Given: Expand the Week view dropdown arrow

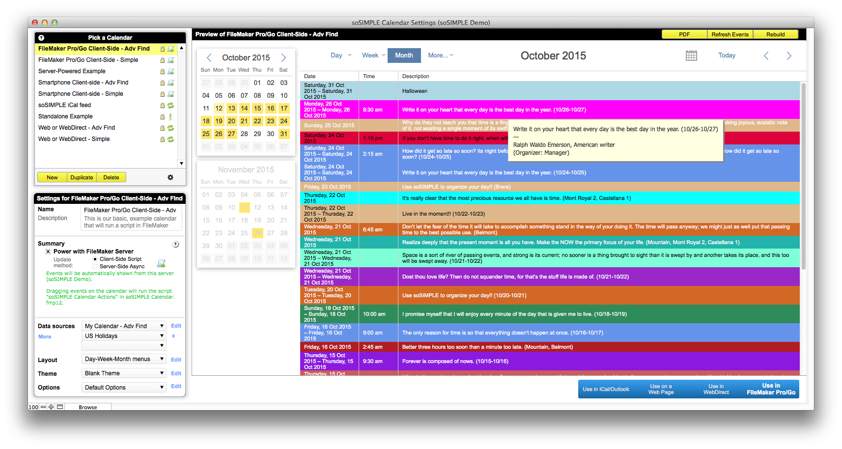Looking at the screenshot, I should (384, 56).
